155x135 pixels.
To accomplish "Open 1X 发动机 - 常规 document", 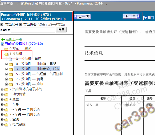I will (x=28, y=59).
